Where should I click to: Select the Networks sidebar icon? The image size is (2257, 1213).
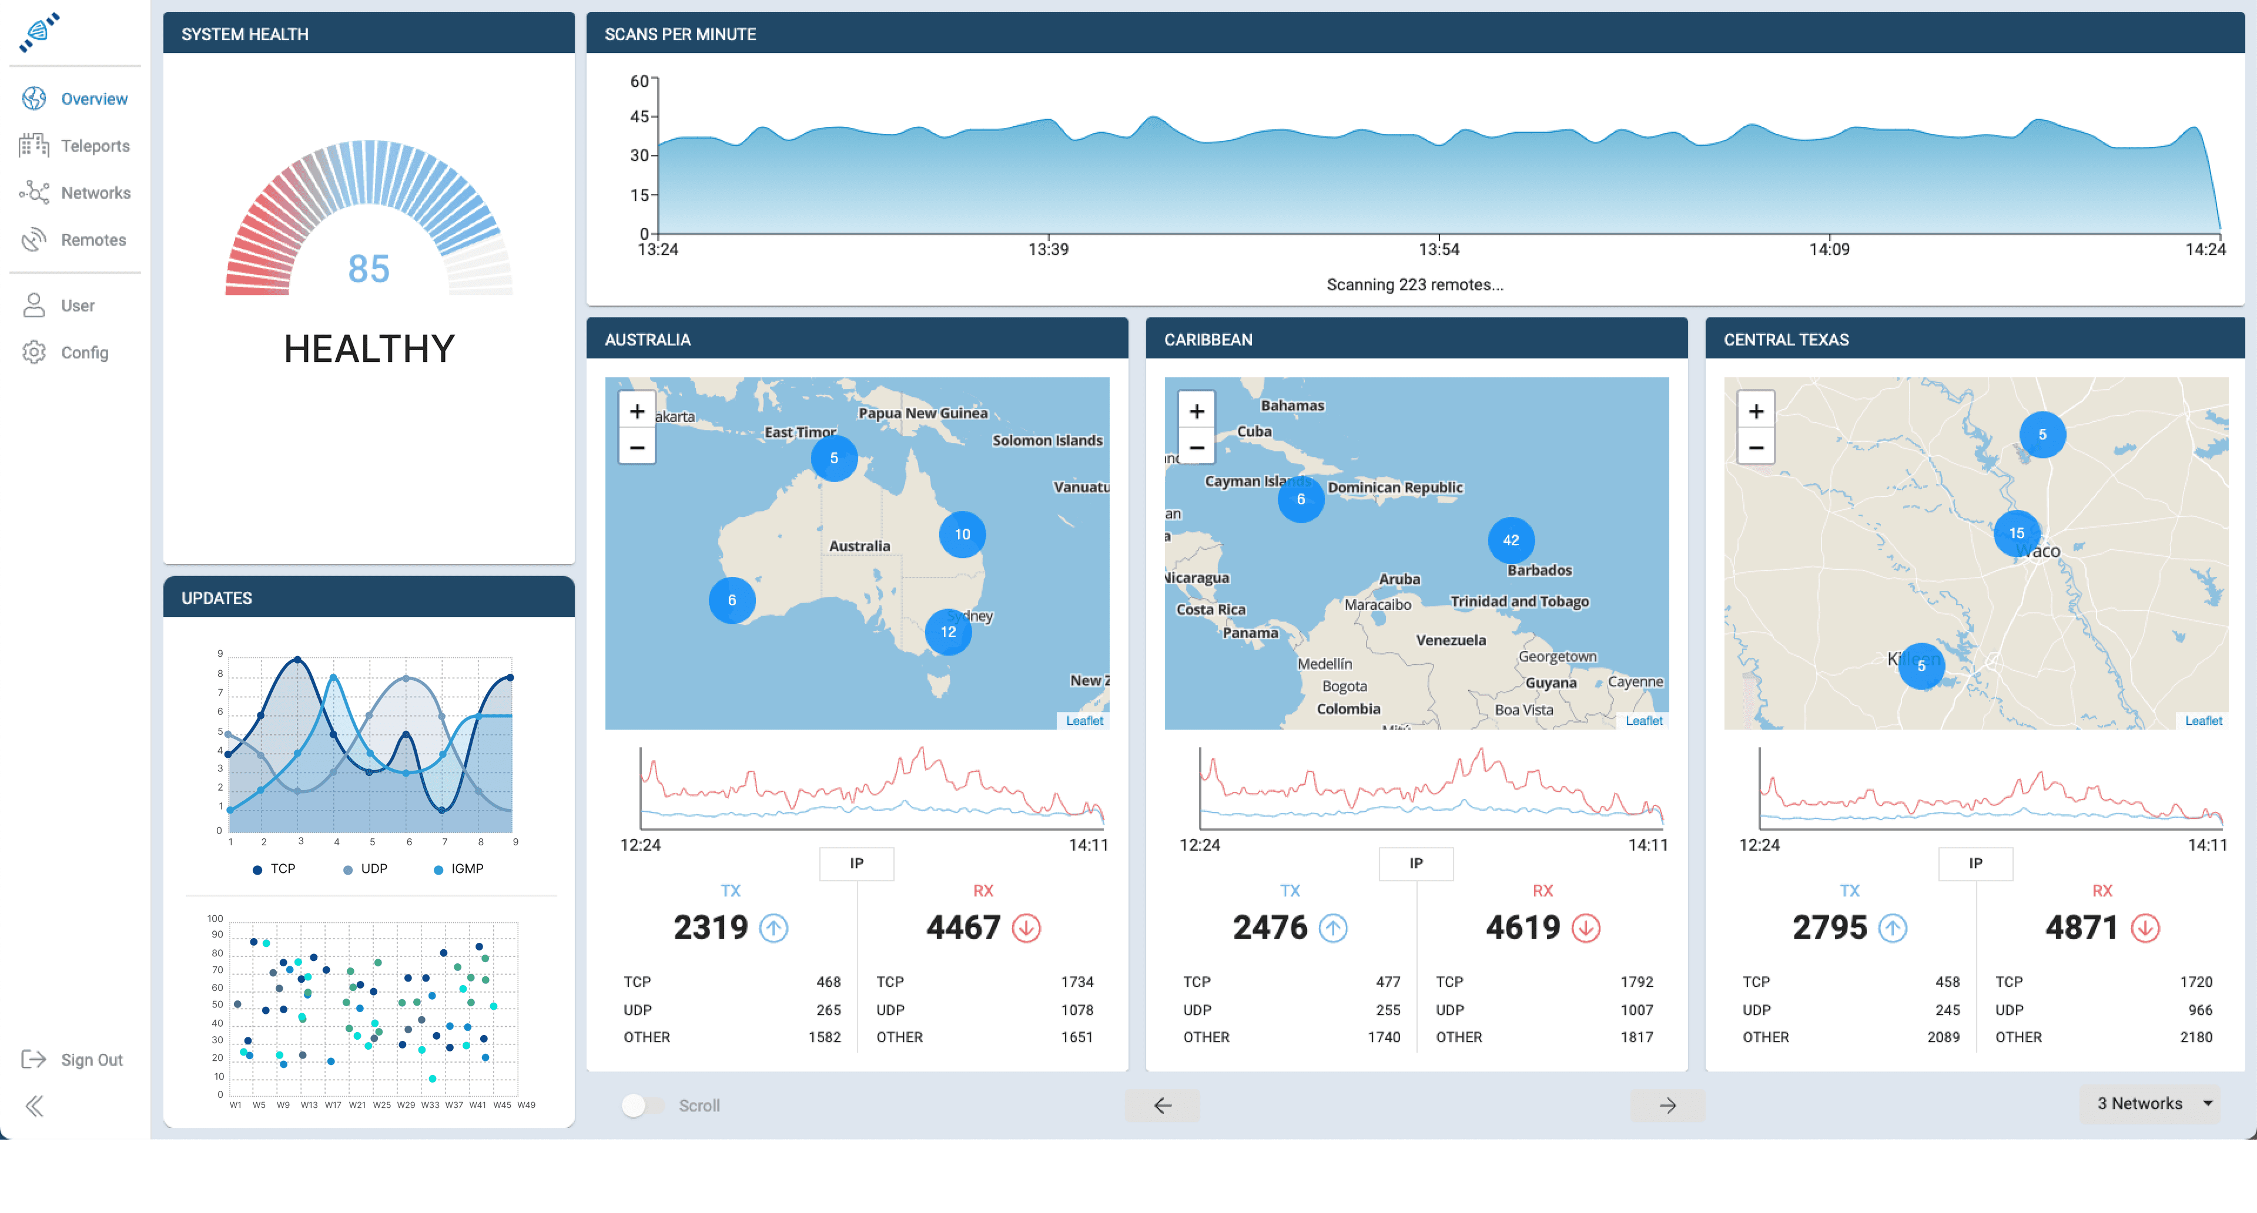[x=34, y=192]
